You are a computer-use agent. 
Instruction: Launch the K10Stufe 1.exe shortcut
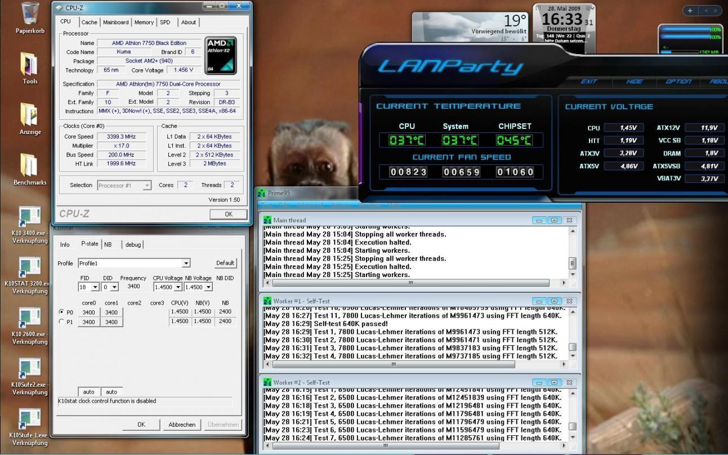pyautogui.click(x=29, y=419)
